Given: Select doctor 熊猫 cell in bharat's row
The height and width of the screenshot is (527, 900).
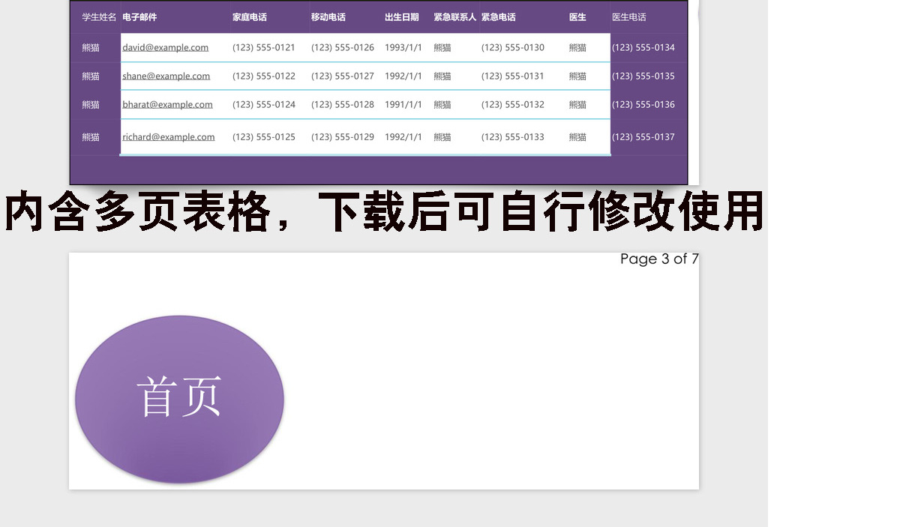Looking at the screenshot, I should (x=577, y=104).
